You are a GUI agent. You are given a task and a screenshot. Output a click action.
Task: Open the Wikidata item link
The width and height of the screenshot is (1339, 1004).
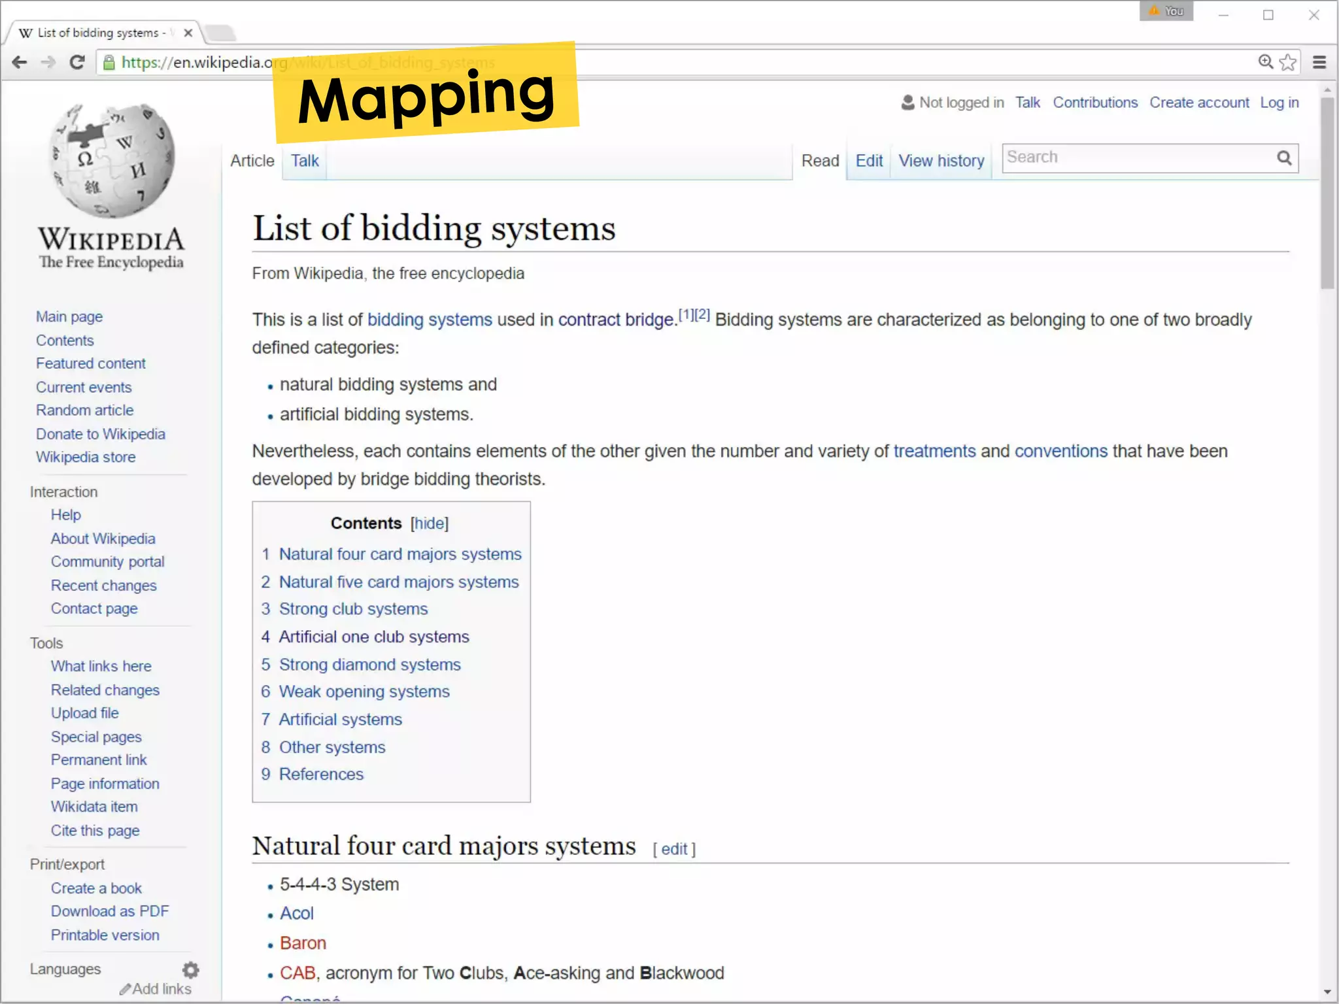[94, 807]
